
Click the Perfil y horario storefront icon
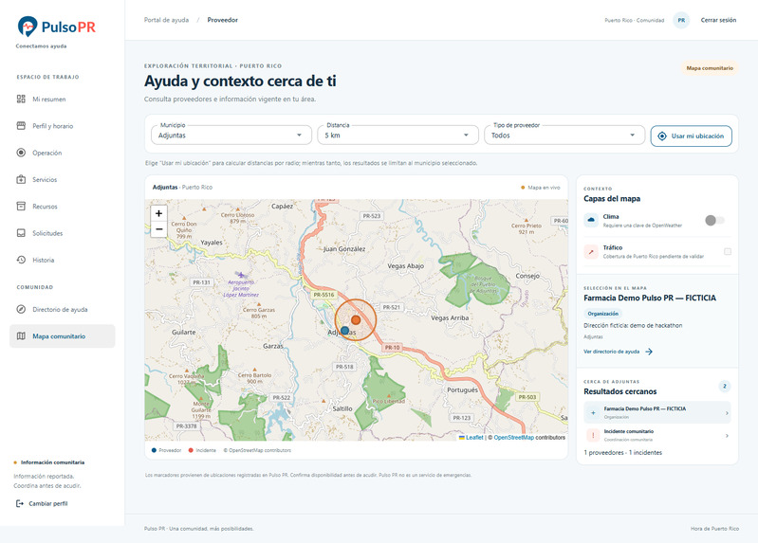(21, 126)
